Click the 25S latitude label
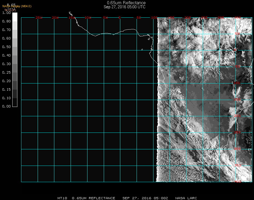 237,132
